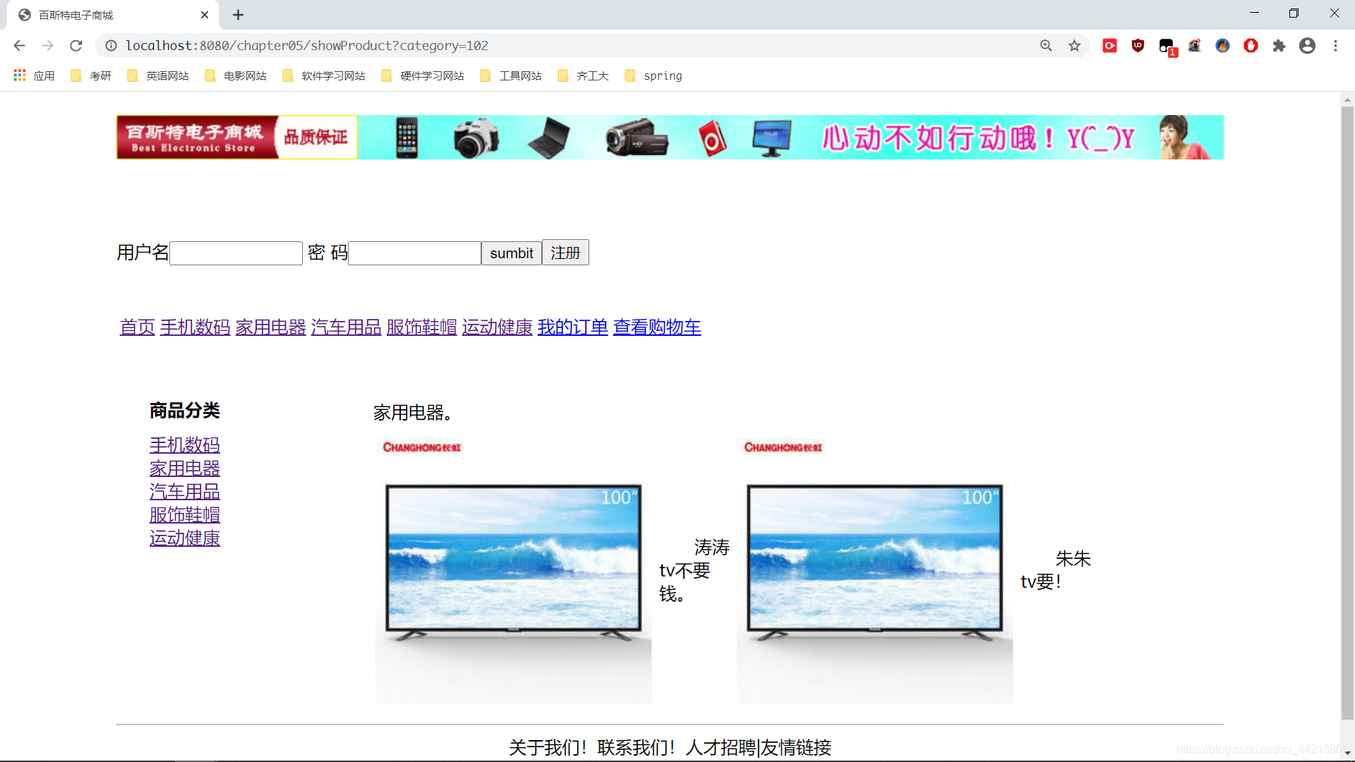This screenshot has width=1355, height=762.
Task: Open the uBlock shield extension icon
Action: pyautogui.click(x=1138, y=46)
